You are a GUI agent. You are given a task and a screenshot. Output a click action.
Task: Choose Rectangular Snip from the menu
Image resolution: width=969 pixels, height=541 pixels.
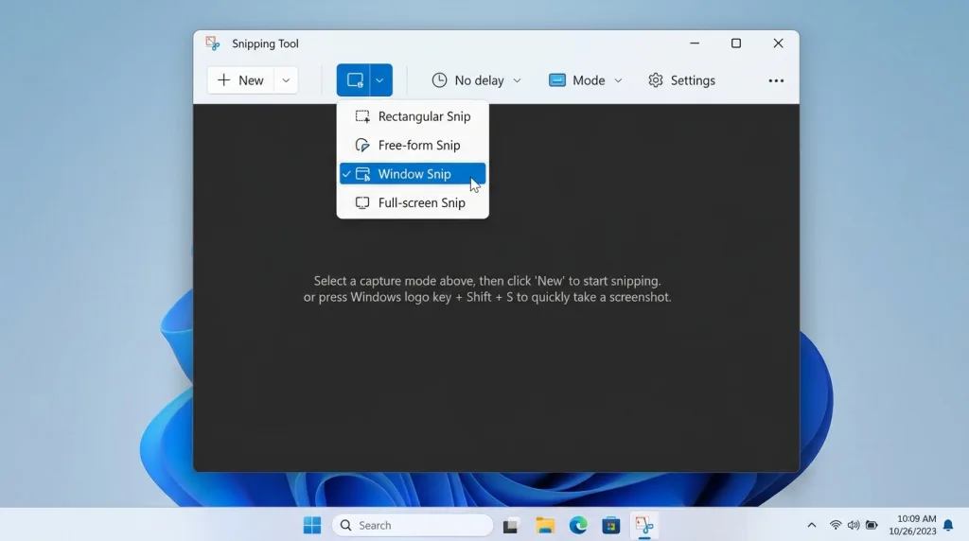coord(413,116)
